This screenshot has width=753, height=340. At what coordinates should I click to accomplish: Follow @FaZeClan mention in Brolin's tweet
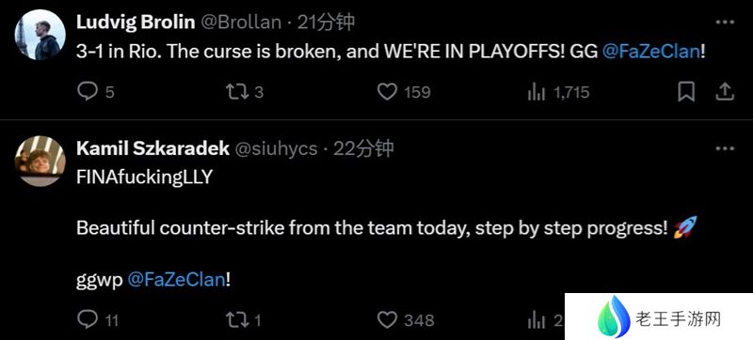click(650, 52)
